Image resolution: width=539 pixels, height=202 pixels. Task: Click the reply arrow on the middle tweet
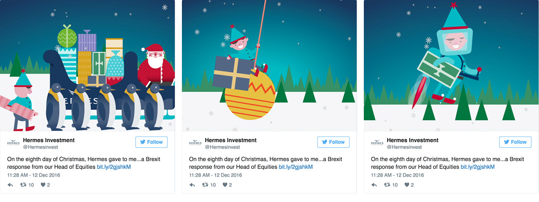pos(192,185)
